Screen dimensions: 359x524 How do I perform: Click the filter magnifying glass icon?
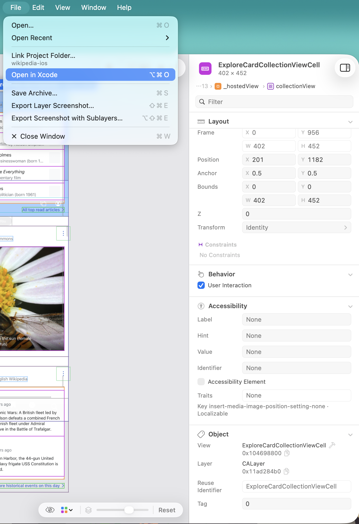[202, 102]
